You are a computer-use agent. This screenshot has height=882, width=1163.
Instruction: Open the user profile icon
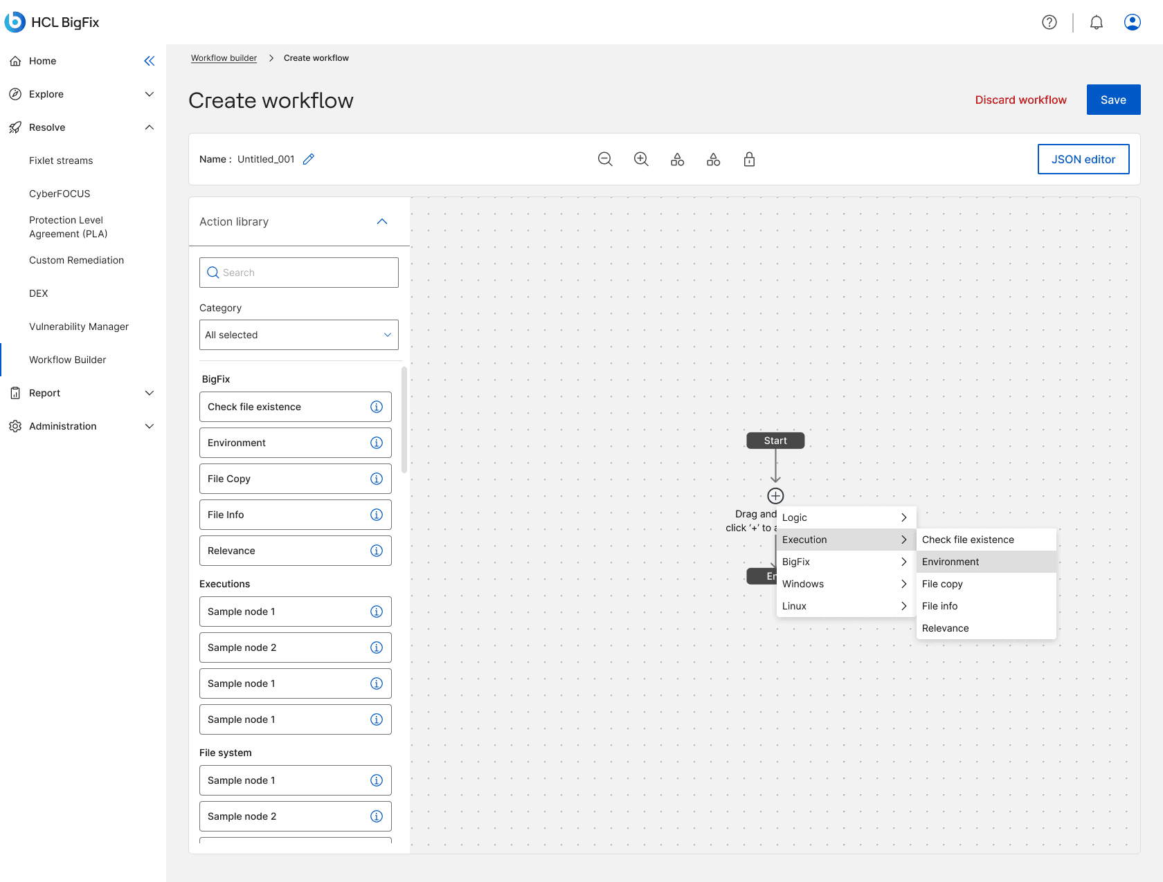pos(1133,22)
